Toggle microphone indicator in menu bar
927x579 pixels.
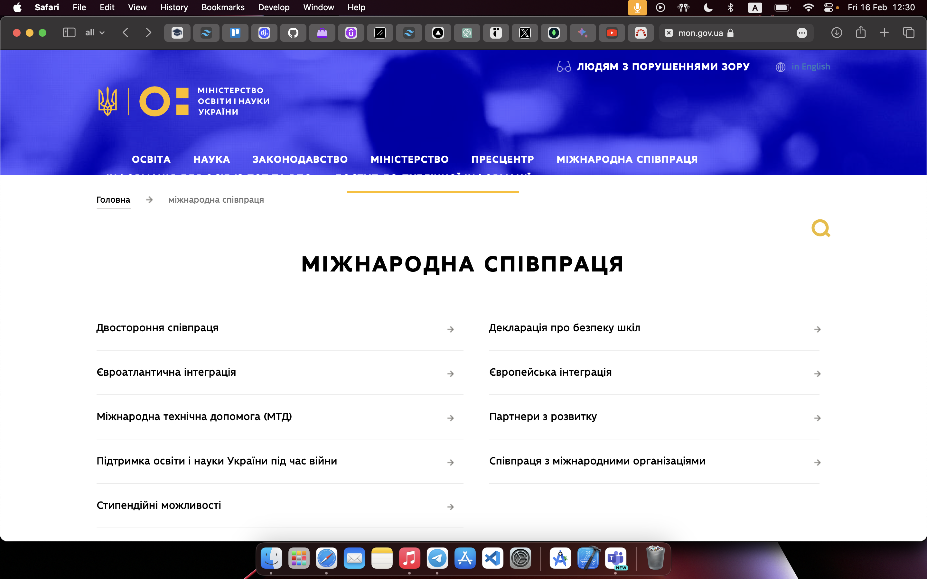637,8
